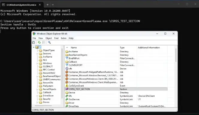Click the WidgetsPlatformRuntime job container icon
Image resolution: width=199 pixels, height=115 pixels.
pos(67,72)
